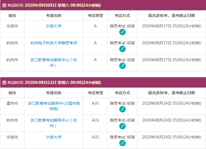Click the 考场名称 column header in the 09月12日 table
The image size is (206, 149).
pos(54,93)
